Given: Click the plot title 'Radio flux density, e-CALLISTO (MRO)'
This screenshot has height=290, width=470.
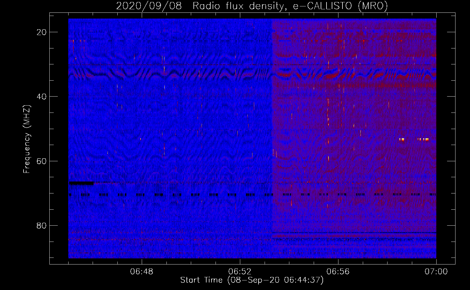Looking at the screenshot, I should (x=290, y=6).
